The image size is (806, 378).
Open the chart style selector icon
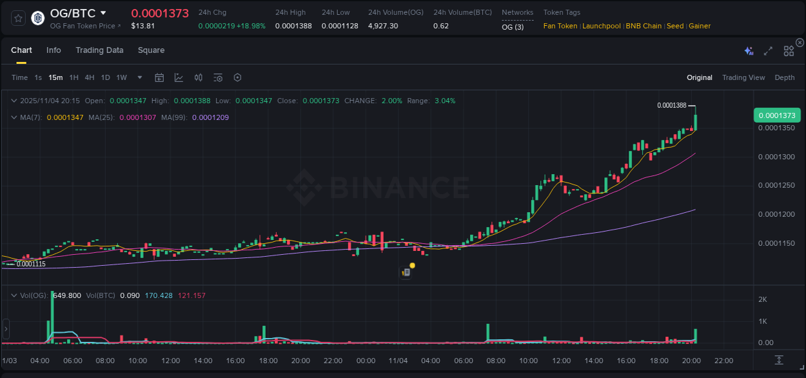(179, 77)
